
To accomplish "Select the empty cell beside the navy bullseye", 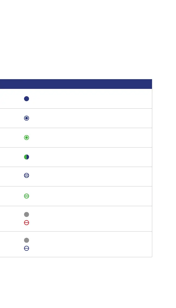I will (x=90, y=118).
